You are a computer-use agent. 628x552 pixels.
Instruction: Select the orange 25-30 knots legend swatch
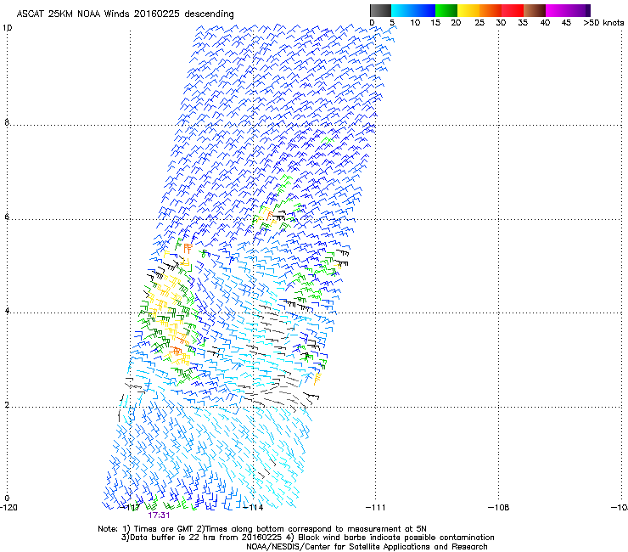pos(491,10)
